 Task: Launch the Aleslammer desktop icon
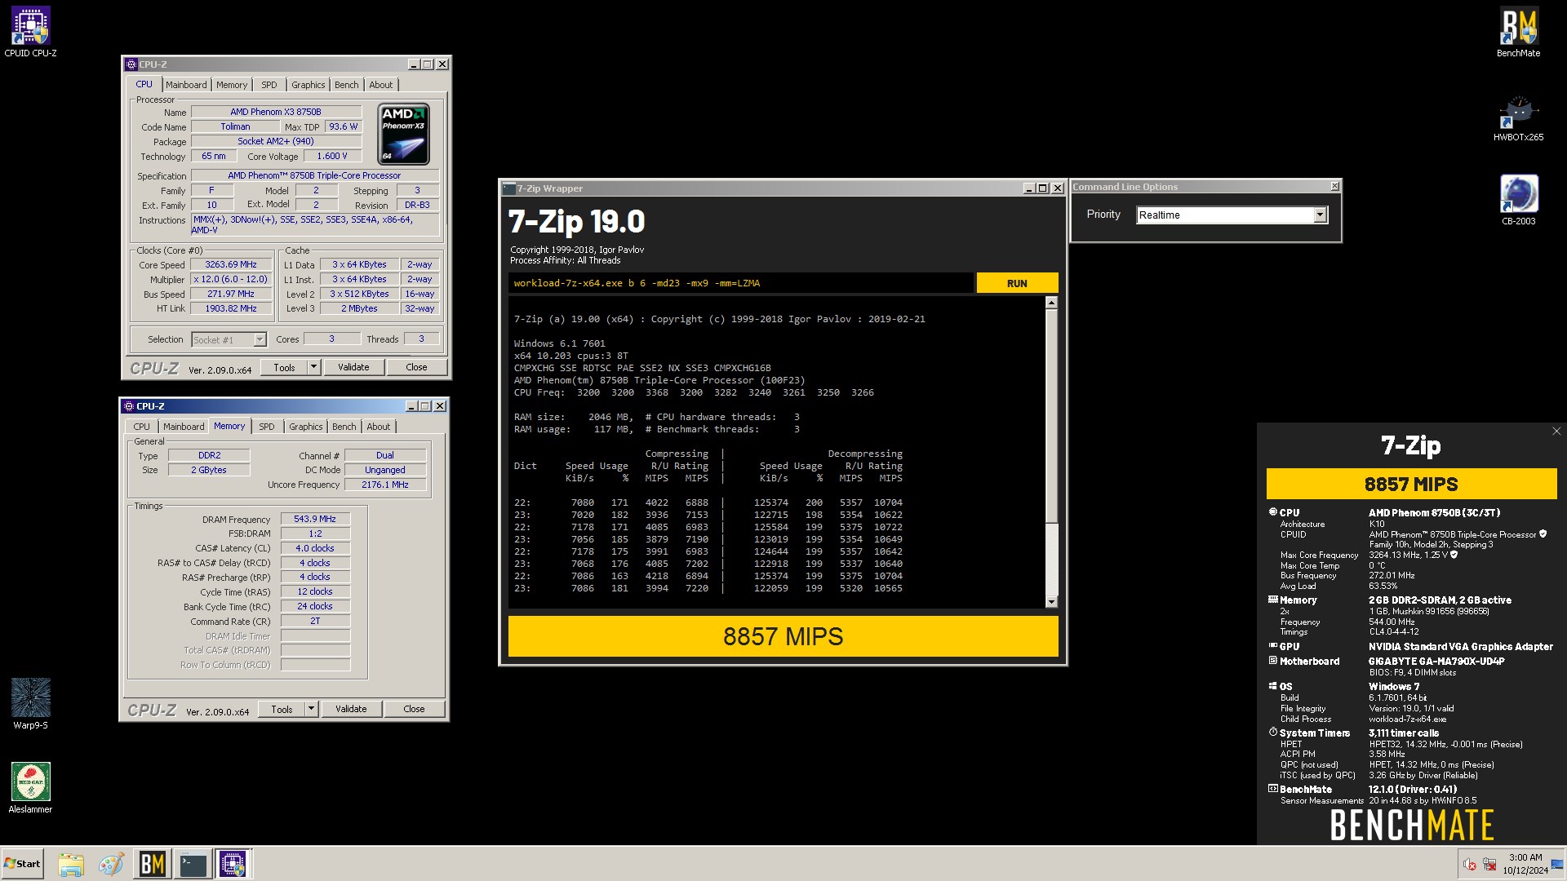(30, 787)
